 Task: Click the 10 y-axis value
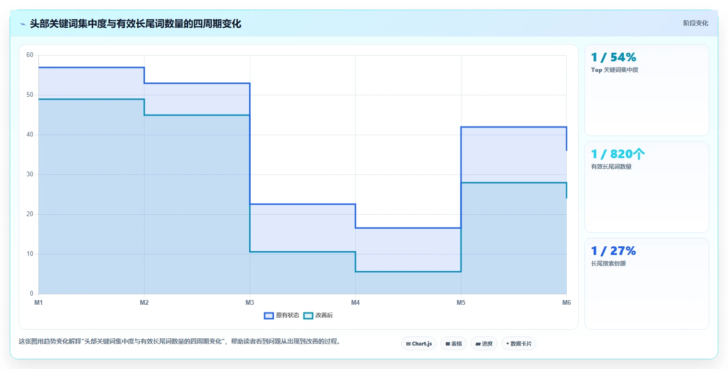click(30, 254)
